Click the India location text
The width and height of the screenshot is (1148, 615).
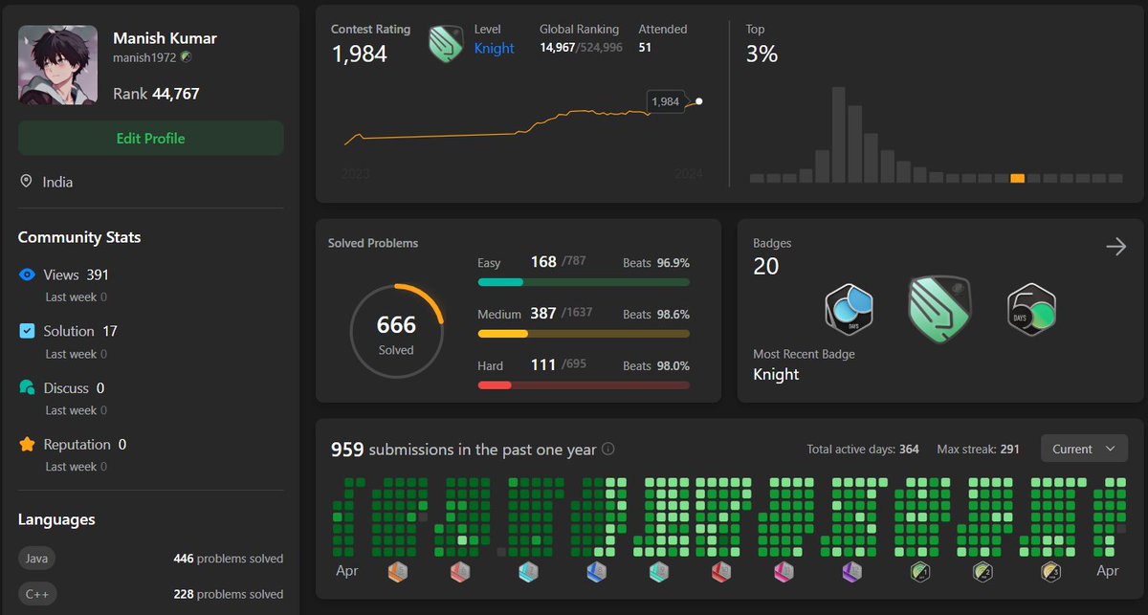tap(57, 182)
